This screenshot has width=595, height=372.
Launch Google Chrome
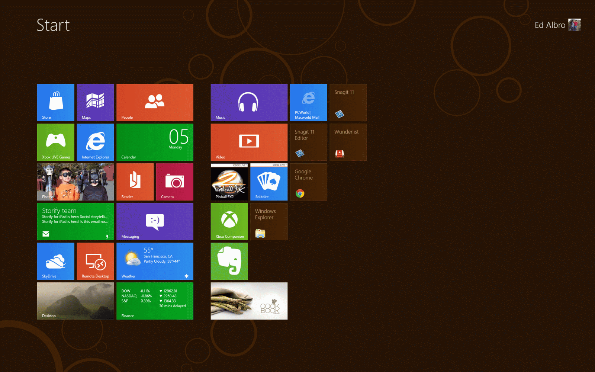click(308, 182)
